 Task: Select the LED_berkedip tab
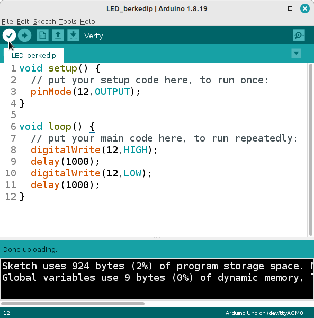point(34,55)
